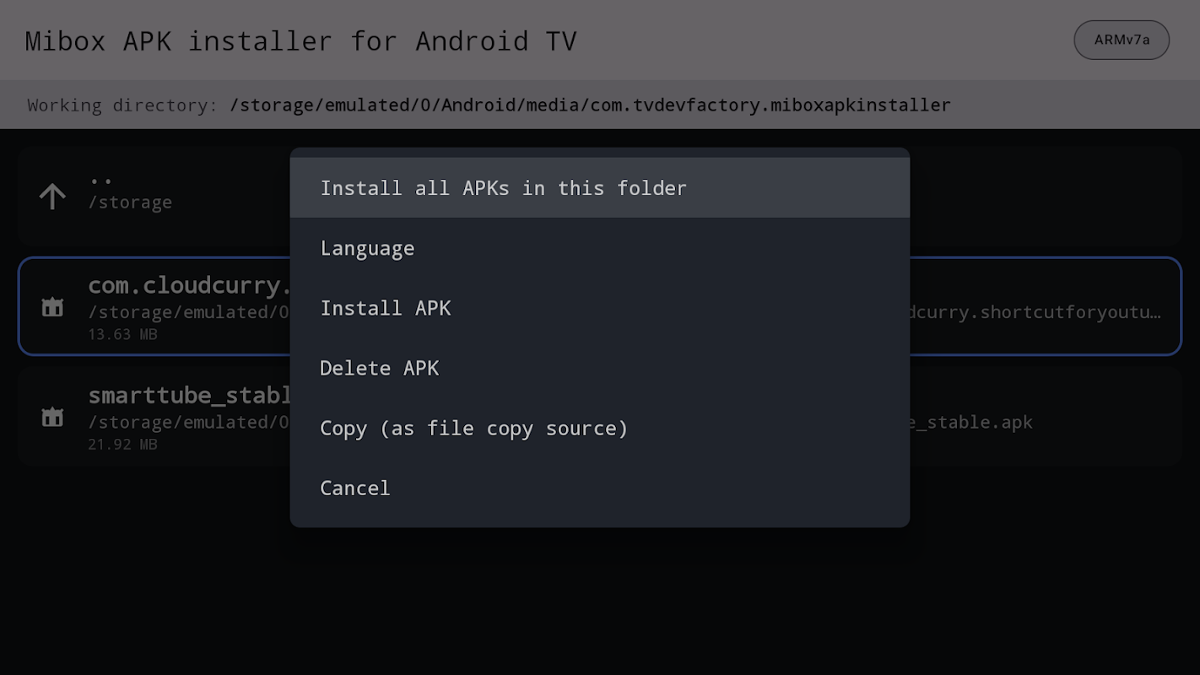Click the up arrow parent folder icon

pos(52,196)
